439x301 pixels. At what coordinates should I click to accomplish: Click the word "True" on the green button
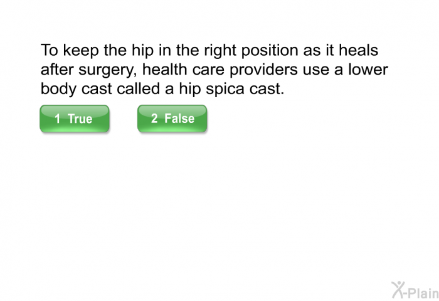coord(80,119)
